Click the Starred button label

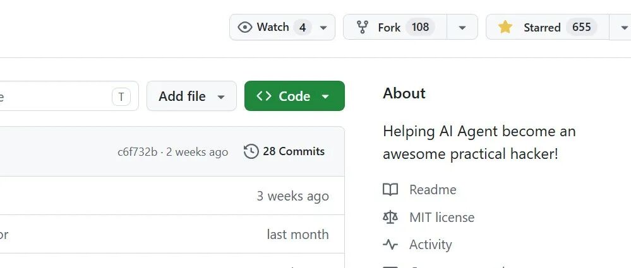coord(542,27)
